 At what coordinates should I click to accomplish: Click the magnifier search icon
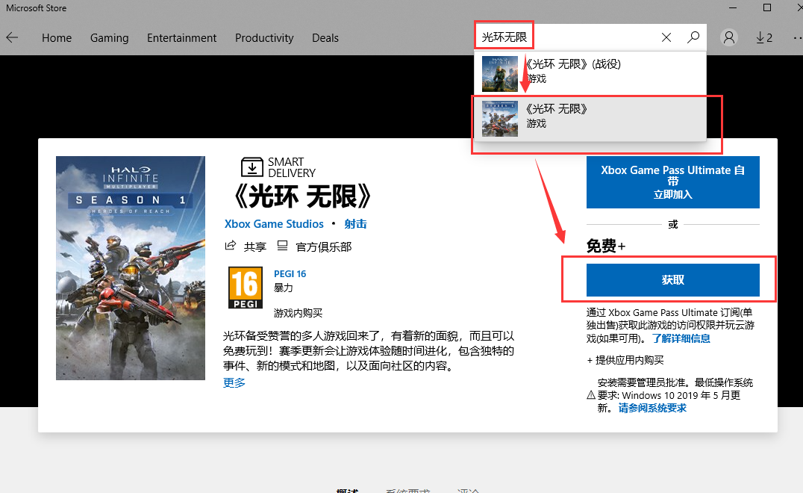[x=693, y=37]
